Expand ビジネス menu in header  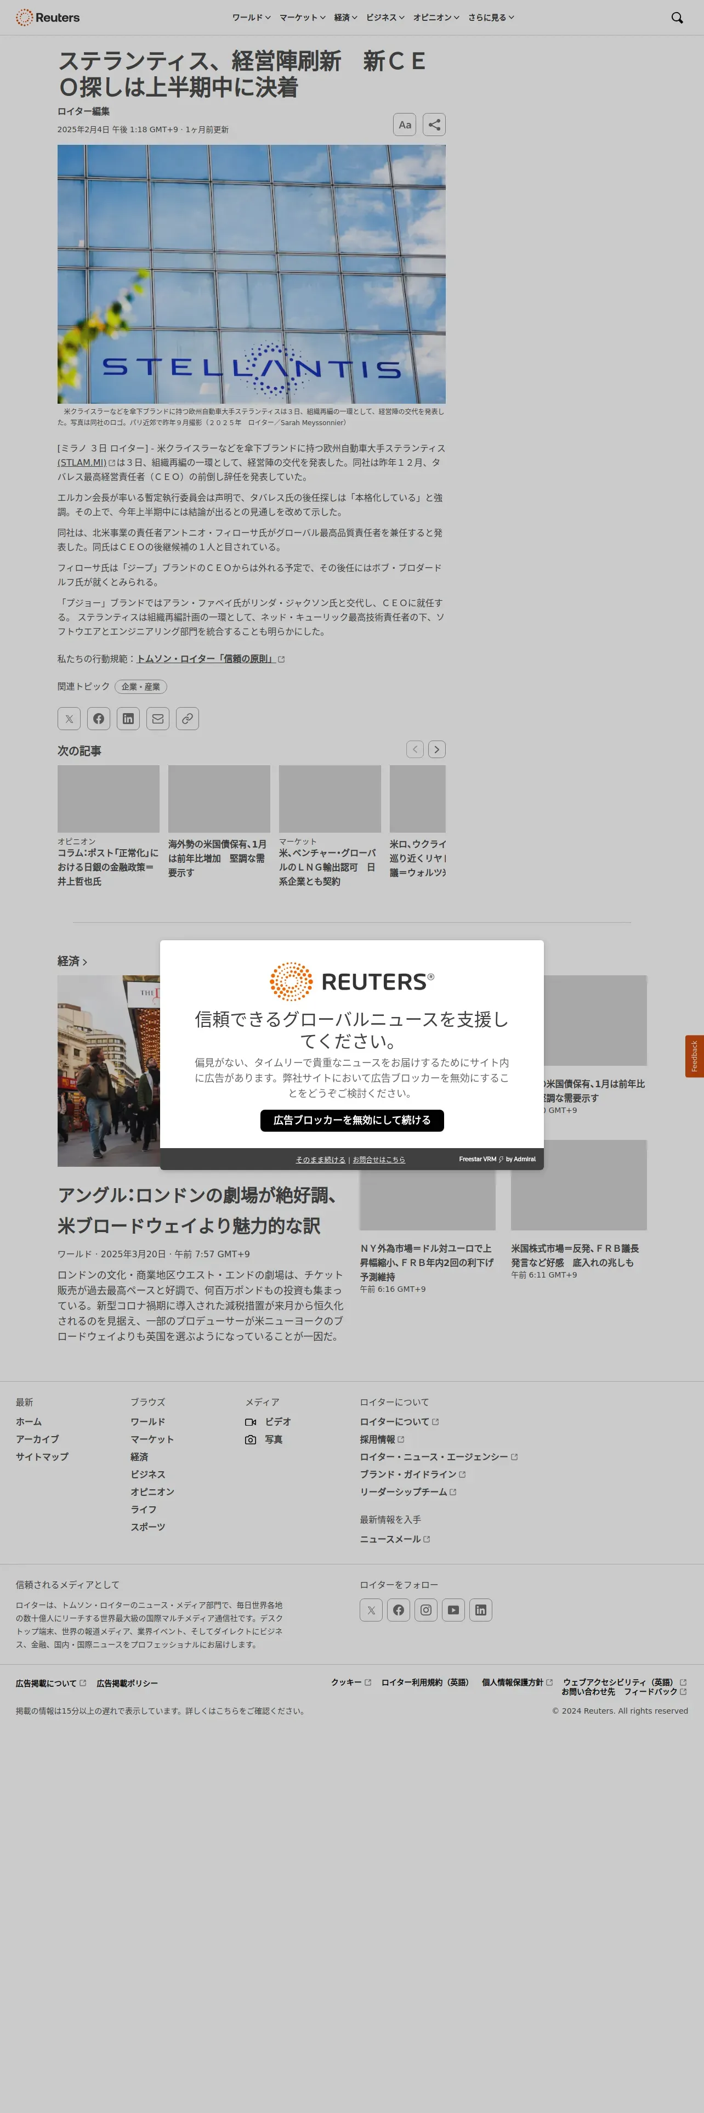pyautogui.click(x=385, y=17)
